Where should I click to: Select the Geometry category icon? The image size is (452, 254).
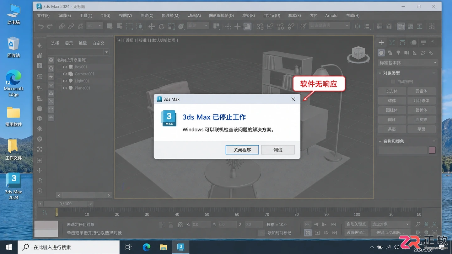coord(381,53)
